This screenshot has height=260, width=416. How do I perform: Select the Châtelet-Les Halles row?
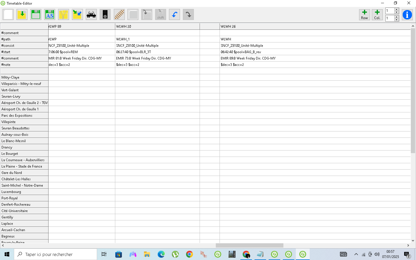pos(24,179)
